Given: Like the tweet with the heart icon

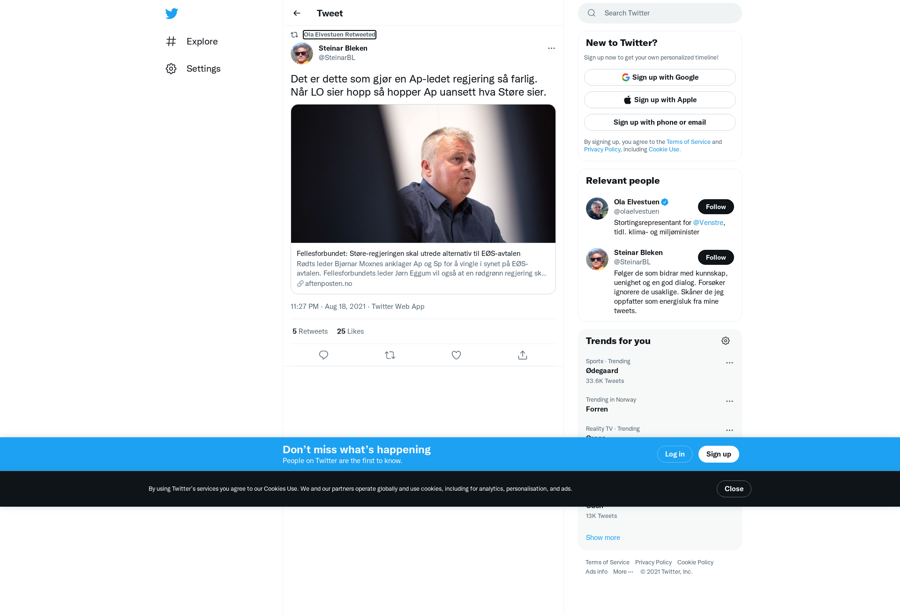Looking at the screenshot, I should (456, 355).
